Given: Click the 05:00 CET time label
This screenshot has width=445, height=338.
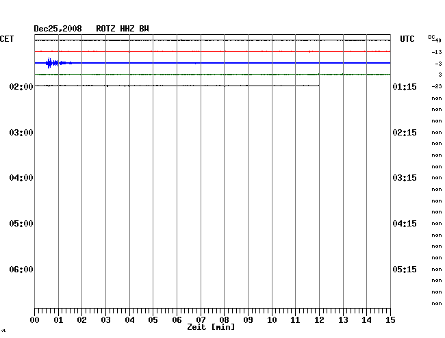Looking at the screenshot, I should pyautogui.click(x=21, y=224).
